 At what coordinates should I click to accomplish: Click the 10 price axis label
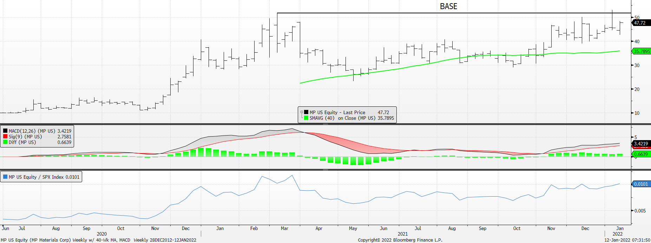click(x=637, y=113)
